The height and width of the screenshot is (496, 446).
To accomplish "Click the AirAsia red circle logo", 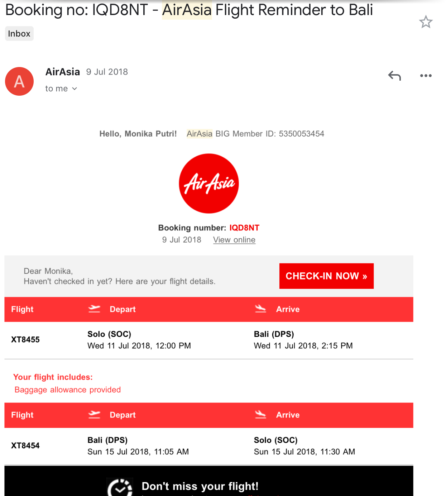I will 209,183.
